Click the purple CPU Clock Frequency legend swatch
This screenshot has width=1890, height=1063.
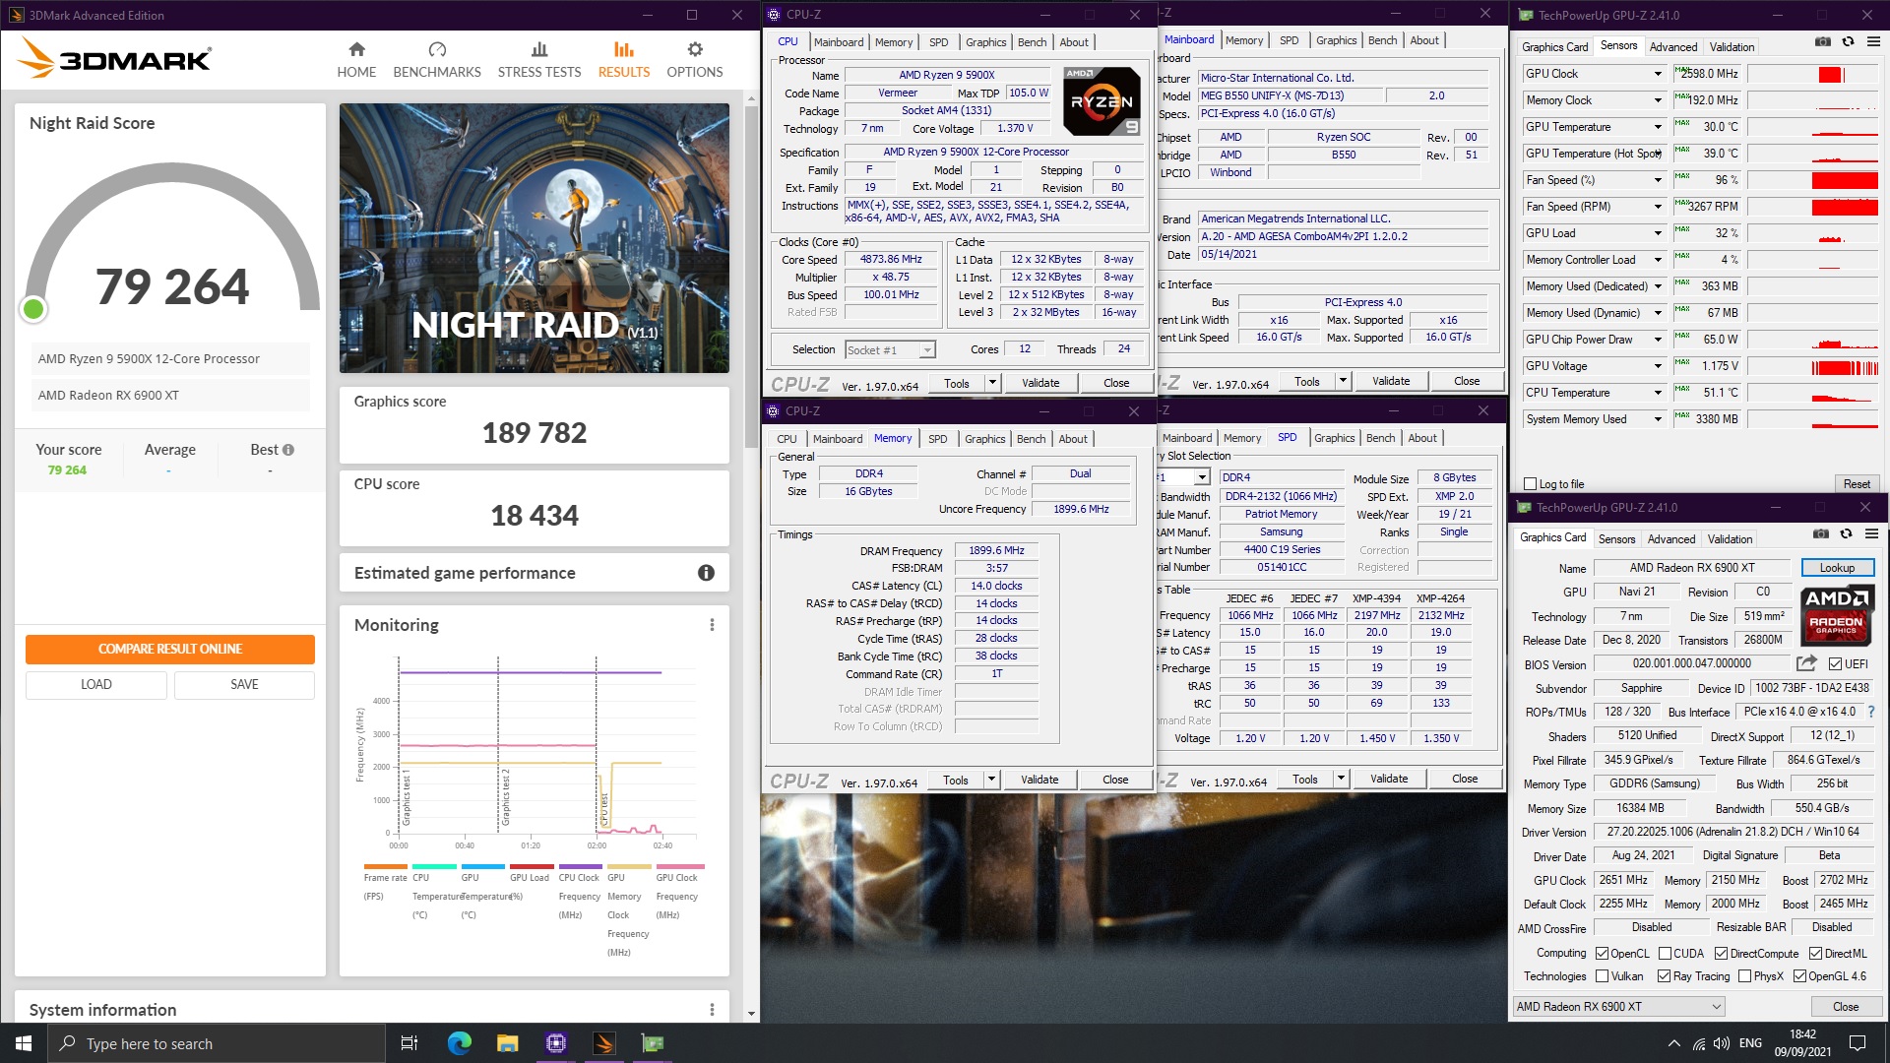pos(580,867)
